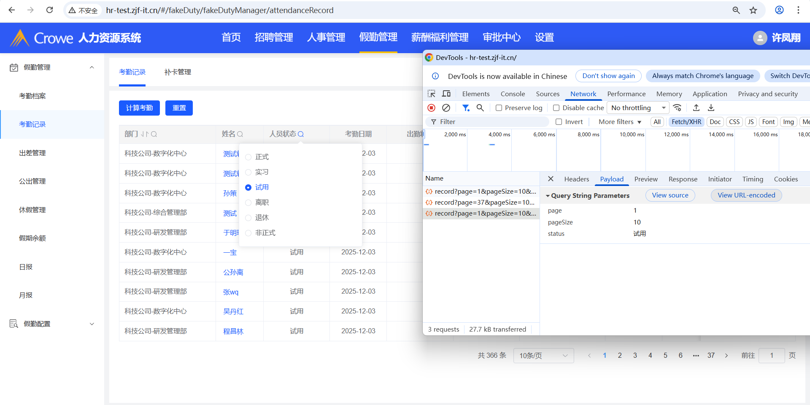The image size is (810, 405).
Task: Open the DevTools network search icon
Action: [x=480, y=108]
